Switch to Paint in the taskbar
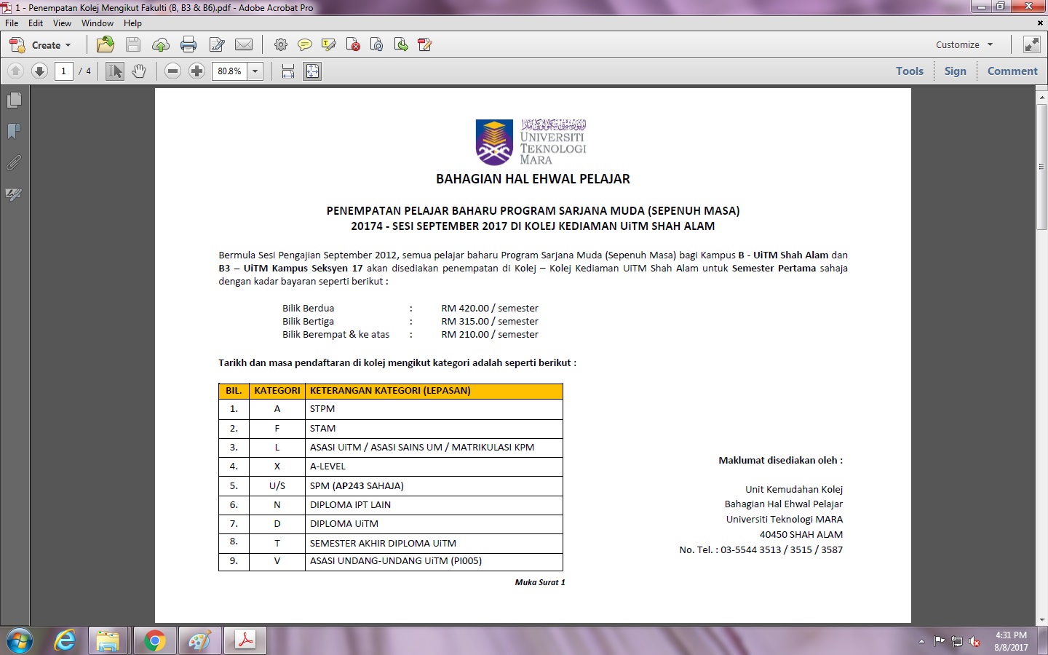The image size is (1048, 655). 199,641
